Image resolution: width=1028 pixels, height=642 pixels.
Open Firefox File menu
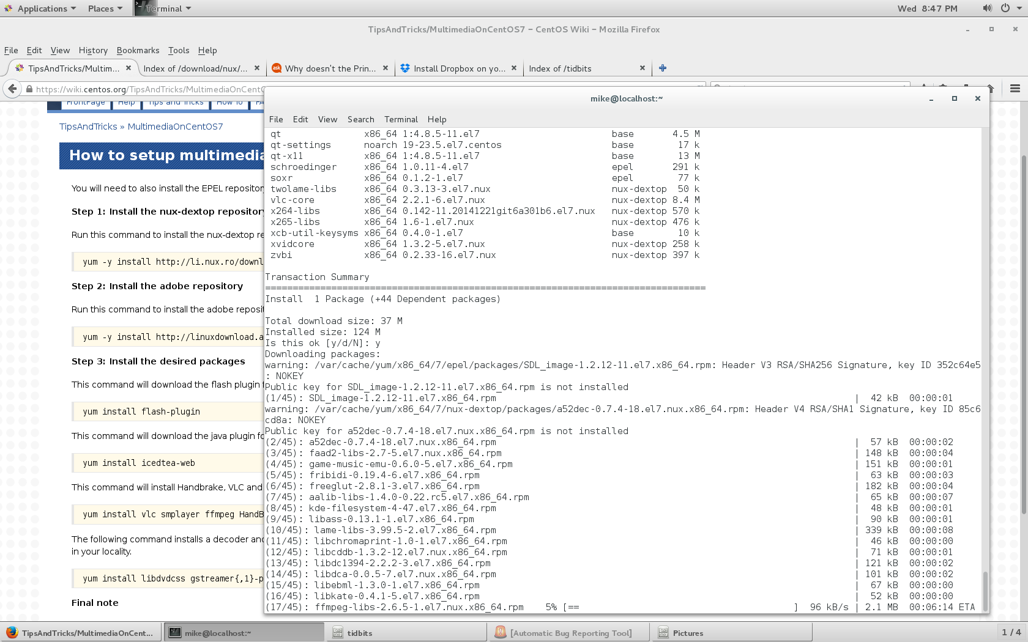[11, 50]
